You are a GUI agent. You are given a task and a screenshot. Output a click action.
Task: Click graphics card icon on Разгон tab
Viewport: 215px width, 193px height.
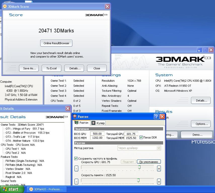76,122
